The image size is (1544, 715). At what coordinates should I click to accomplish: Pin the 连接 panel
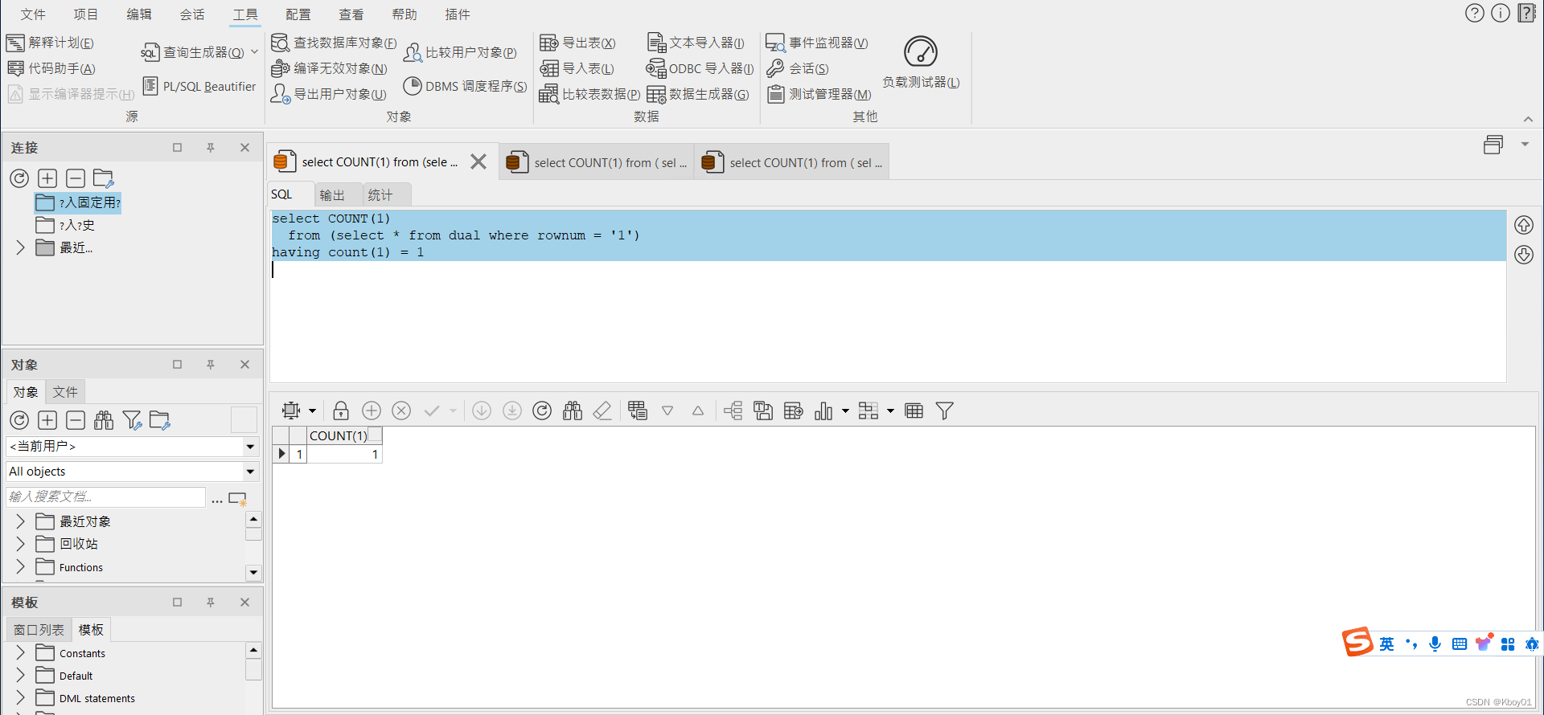pyautogui.click(x=211, y=148)
